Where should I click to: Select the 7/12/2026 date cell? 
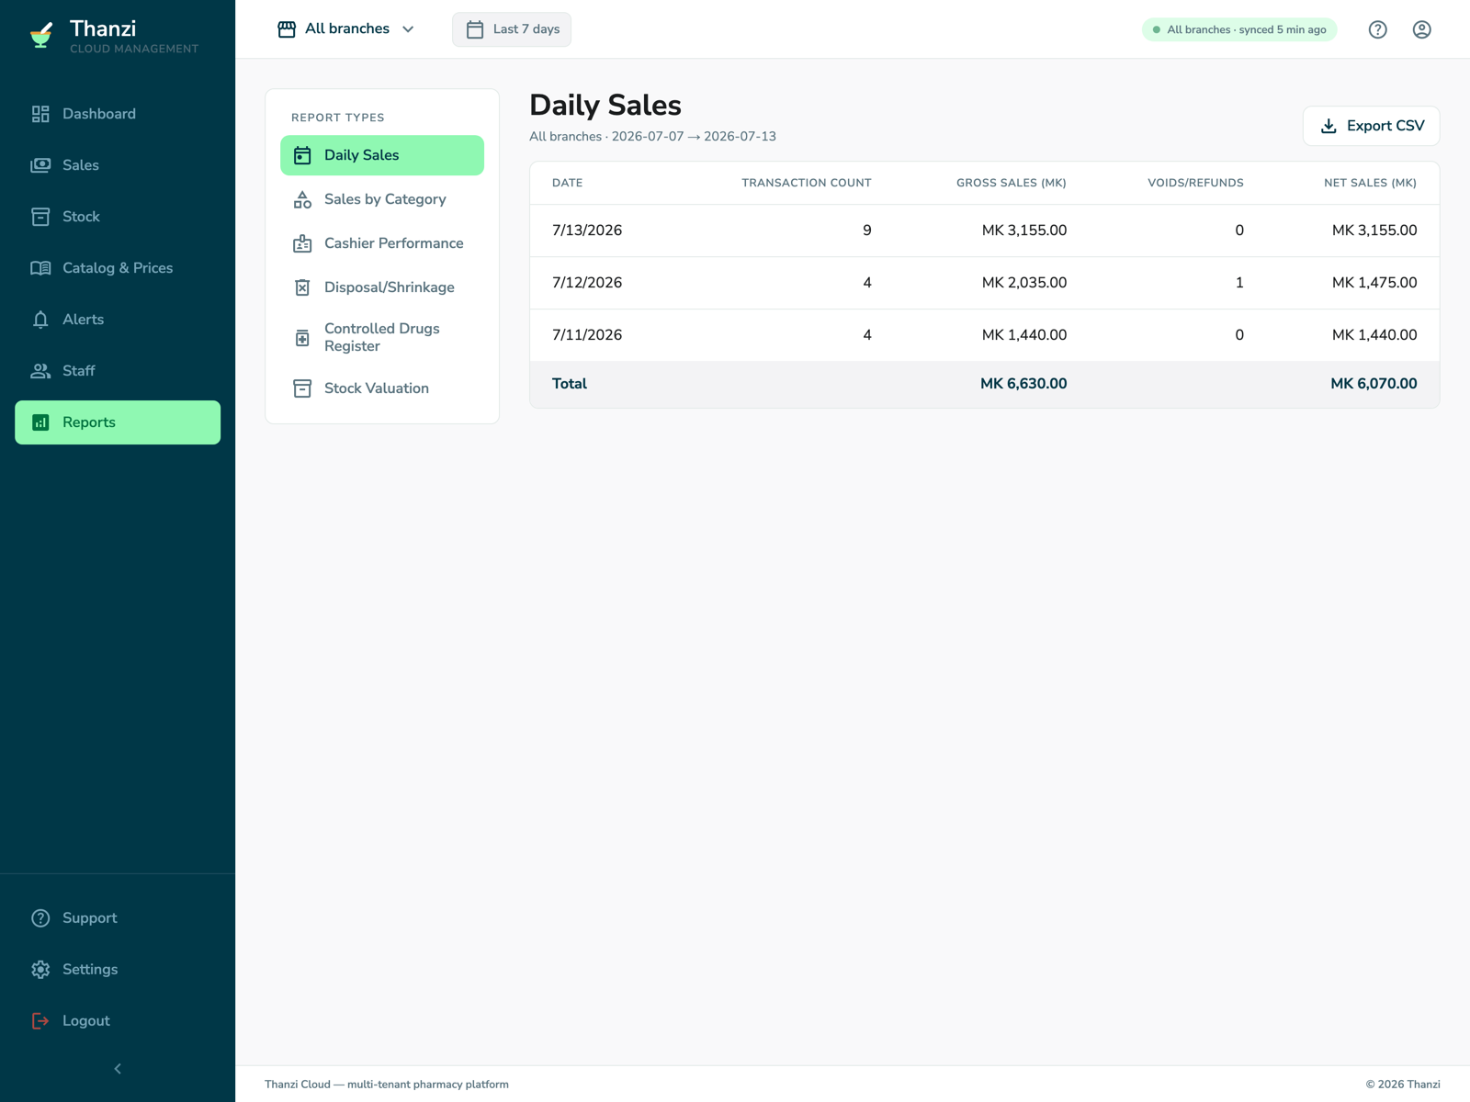(587, 283)
